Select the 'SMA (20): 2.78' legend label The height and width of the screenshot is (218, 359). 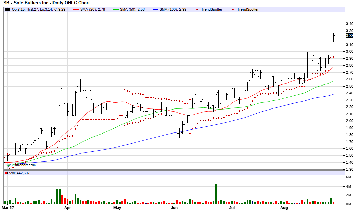[92, 9]
